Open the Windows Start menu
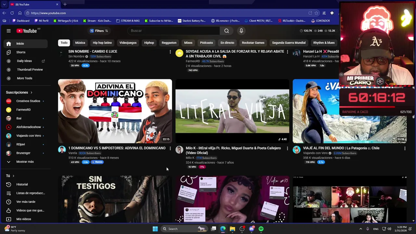Viewport: 416px width, 234px height. click(155, 229)
